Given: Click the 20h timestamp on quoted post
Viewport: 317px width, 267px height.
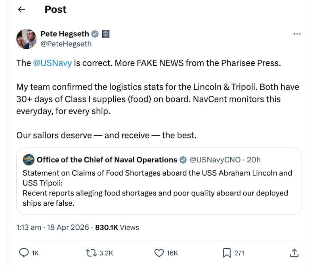Looking at the screenshot, I should tap(254, 160).
